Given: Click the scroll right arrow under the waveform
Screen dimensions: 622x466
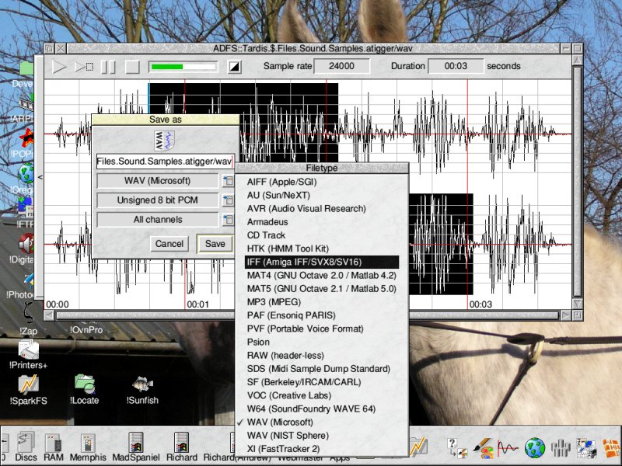Looking at the screenshot, I should click(x=566, y=316).
